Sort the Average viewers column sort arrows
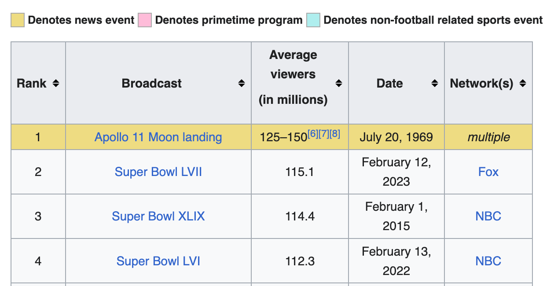This screenshot has height=286, width=543. [338, 83]
